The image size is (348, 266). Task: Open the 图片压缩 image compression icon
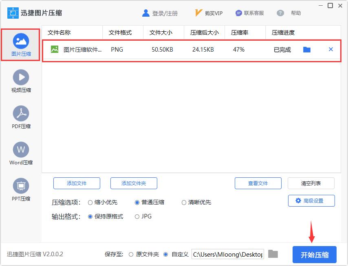[21, 41]
